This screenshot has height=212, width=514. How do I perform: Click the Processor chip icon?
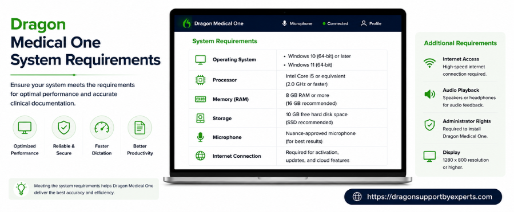pos(200,80)
